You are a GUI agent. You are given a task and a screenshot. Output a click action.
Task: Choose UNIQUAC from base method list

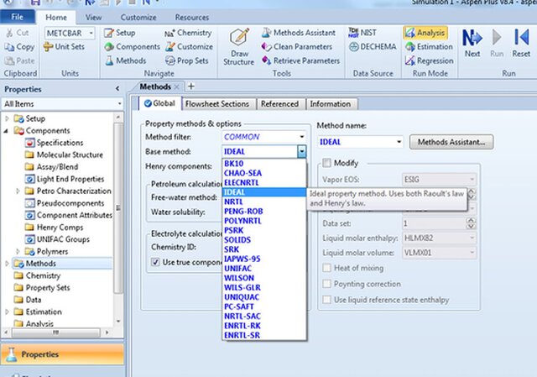pyautogui.click(x=264, y=296)
